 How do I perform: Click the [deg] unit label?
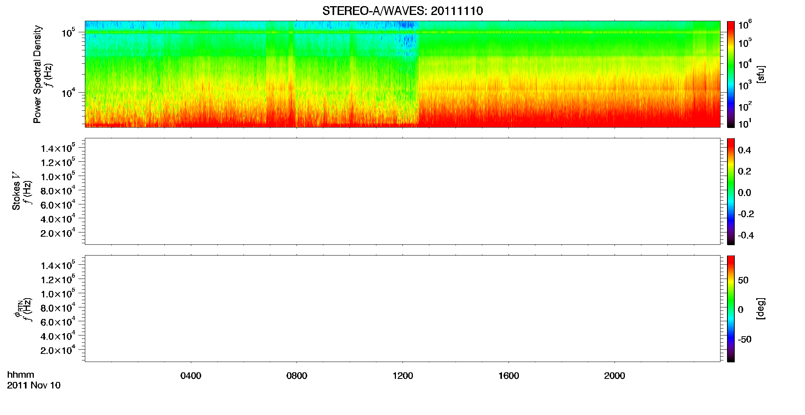tap(760, 309)
